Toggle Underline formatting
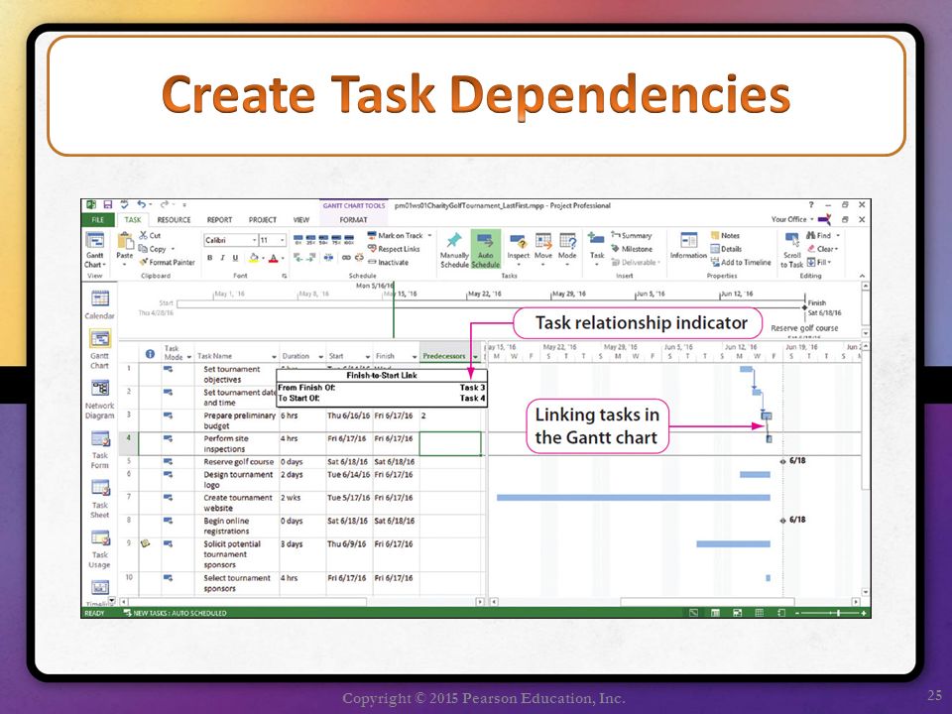Viewport: 952px width, 714px height. click(235, 258)
